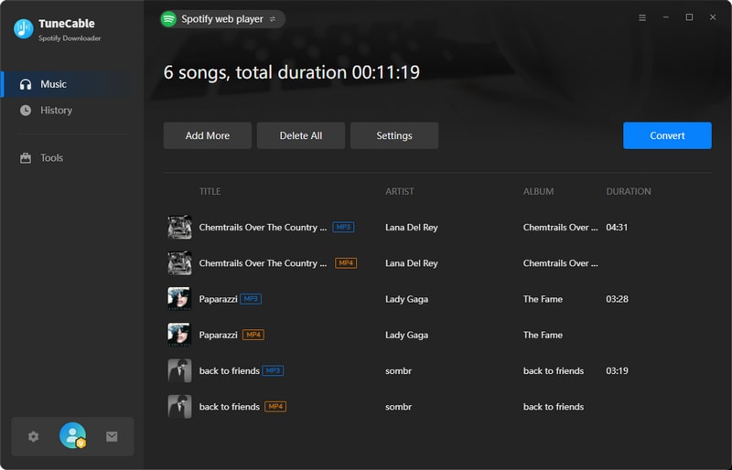Click MP4 badge on Chemtrails track
Viewport: 732px width, 470px height.
click(346, 263)
